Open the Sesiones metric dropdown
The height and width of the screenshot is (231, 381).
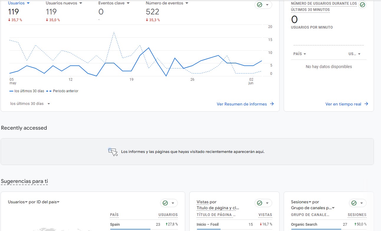pyautogui.click(x=301, y=202)
